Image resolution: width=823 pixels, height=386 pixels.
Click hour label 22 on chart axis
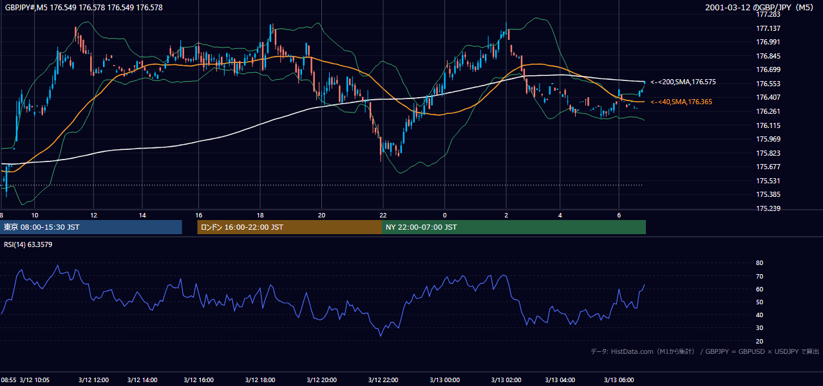tap(383, 215)
